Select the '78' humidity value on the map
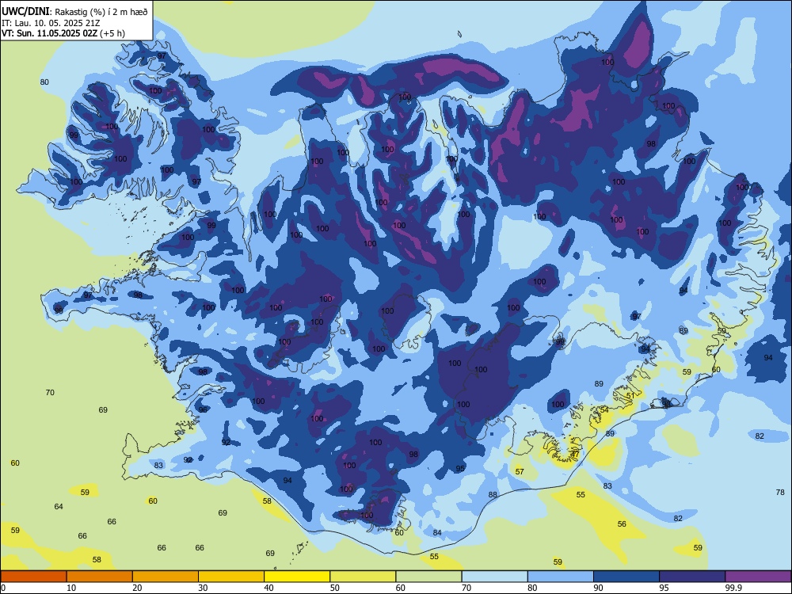Viewport: 792px width, 594px height. coord(780,492)
